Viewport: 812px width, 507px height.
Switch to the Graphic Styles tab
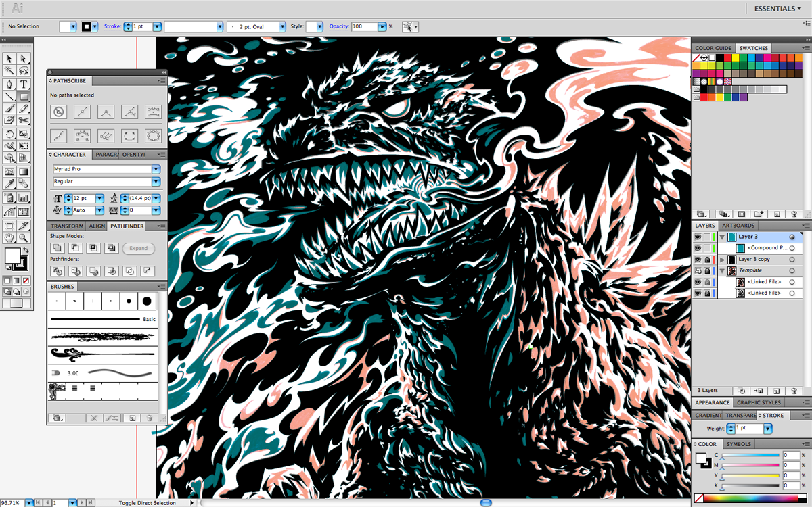coord(758,403)
